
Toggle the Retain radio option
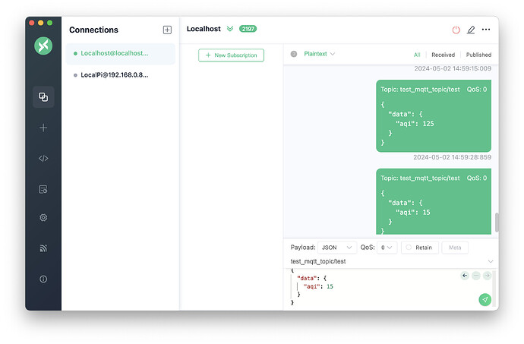tap(418, 248)
